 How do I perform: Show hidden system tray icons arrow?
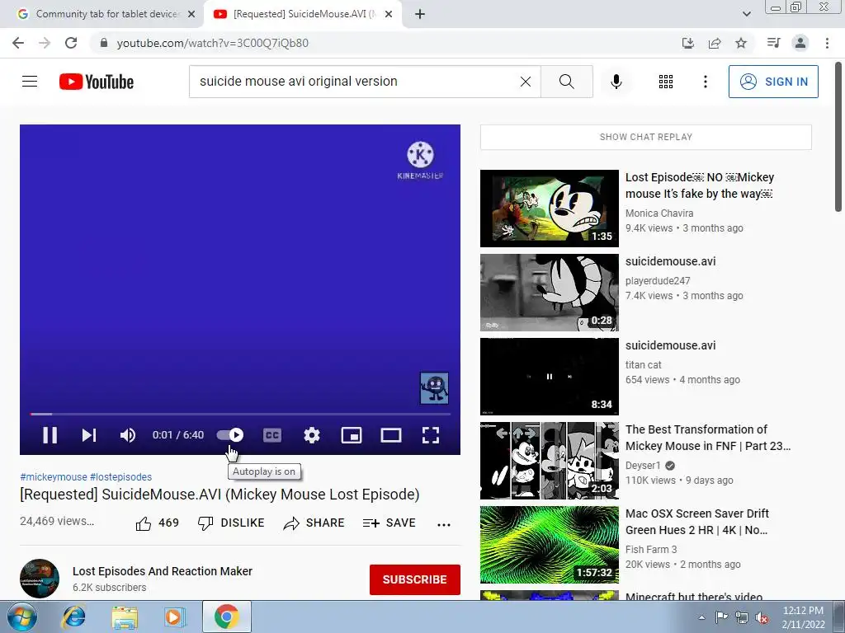(701, 617)
